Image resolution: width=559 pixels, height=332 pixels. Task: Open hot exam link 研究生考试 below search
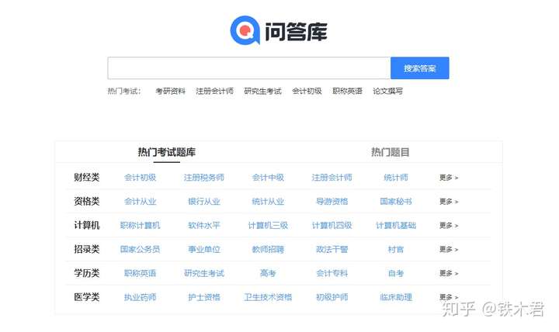pos(262,92)
